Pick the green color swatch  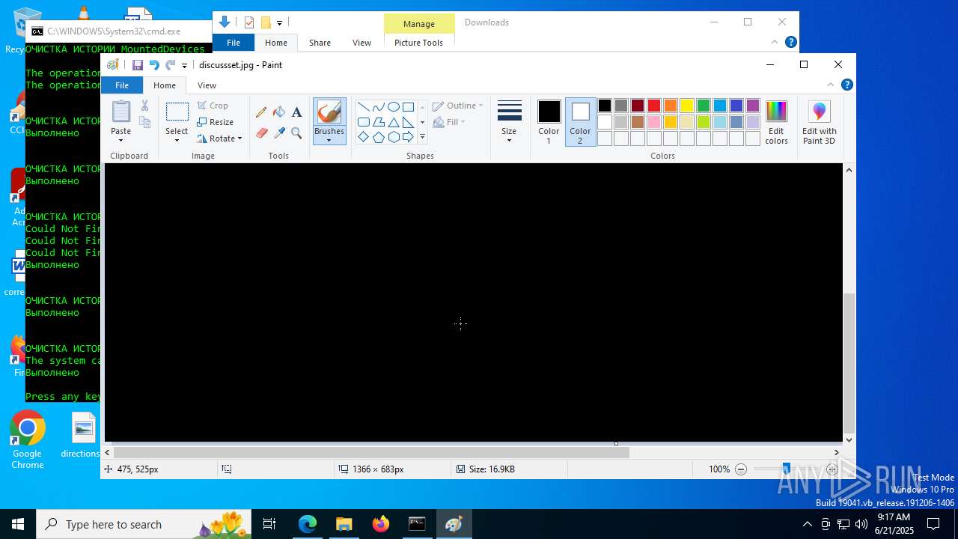pyautogui.click(x=704, y=106)
